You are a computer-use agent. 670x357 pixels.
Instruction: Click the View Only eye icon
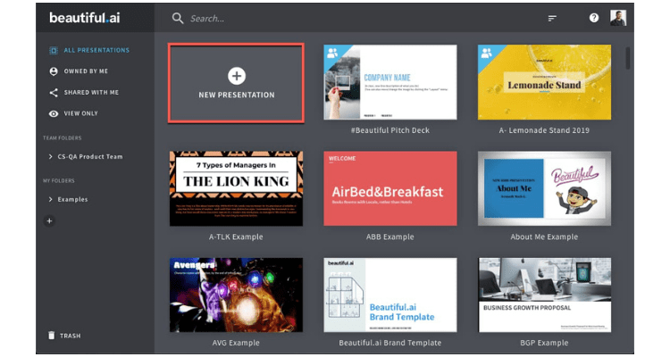(x=54, y=113)
